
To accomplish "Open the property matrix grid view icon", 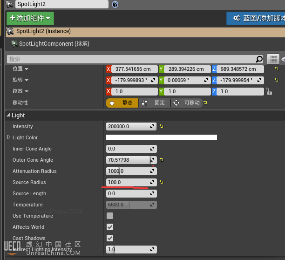I will coord(273,59).
